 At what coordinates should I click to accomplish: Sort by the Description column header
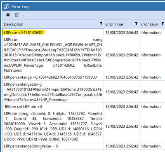(x=14, y=24)
